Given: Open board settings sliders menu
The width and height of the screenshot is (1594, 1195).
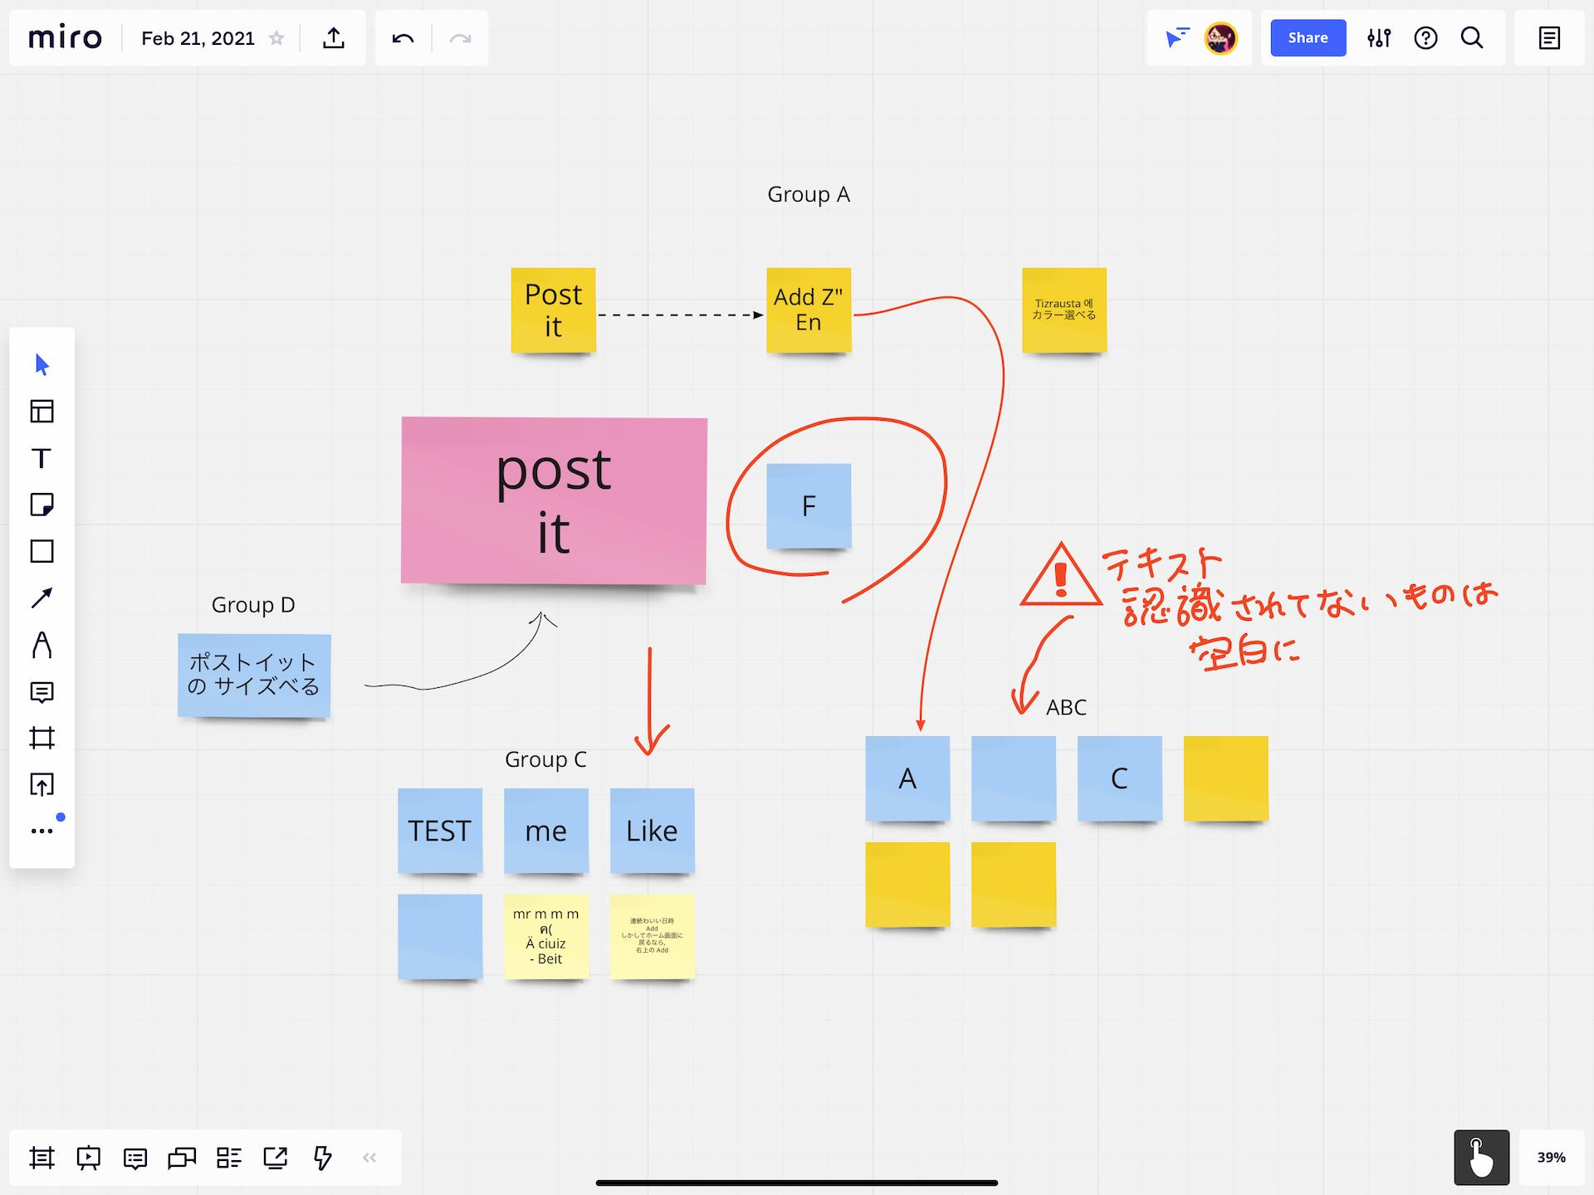Looking at the screenshot, I should click(1378, 37).
